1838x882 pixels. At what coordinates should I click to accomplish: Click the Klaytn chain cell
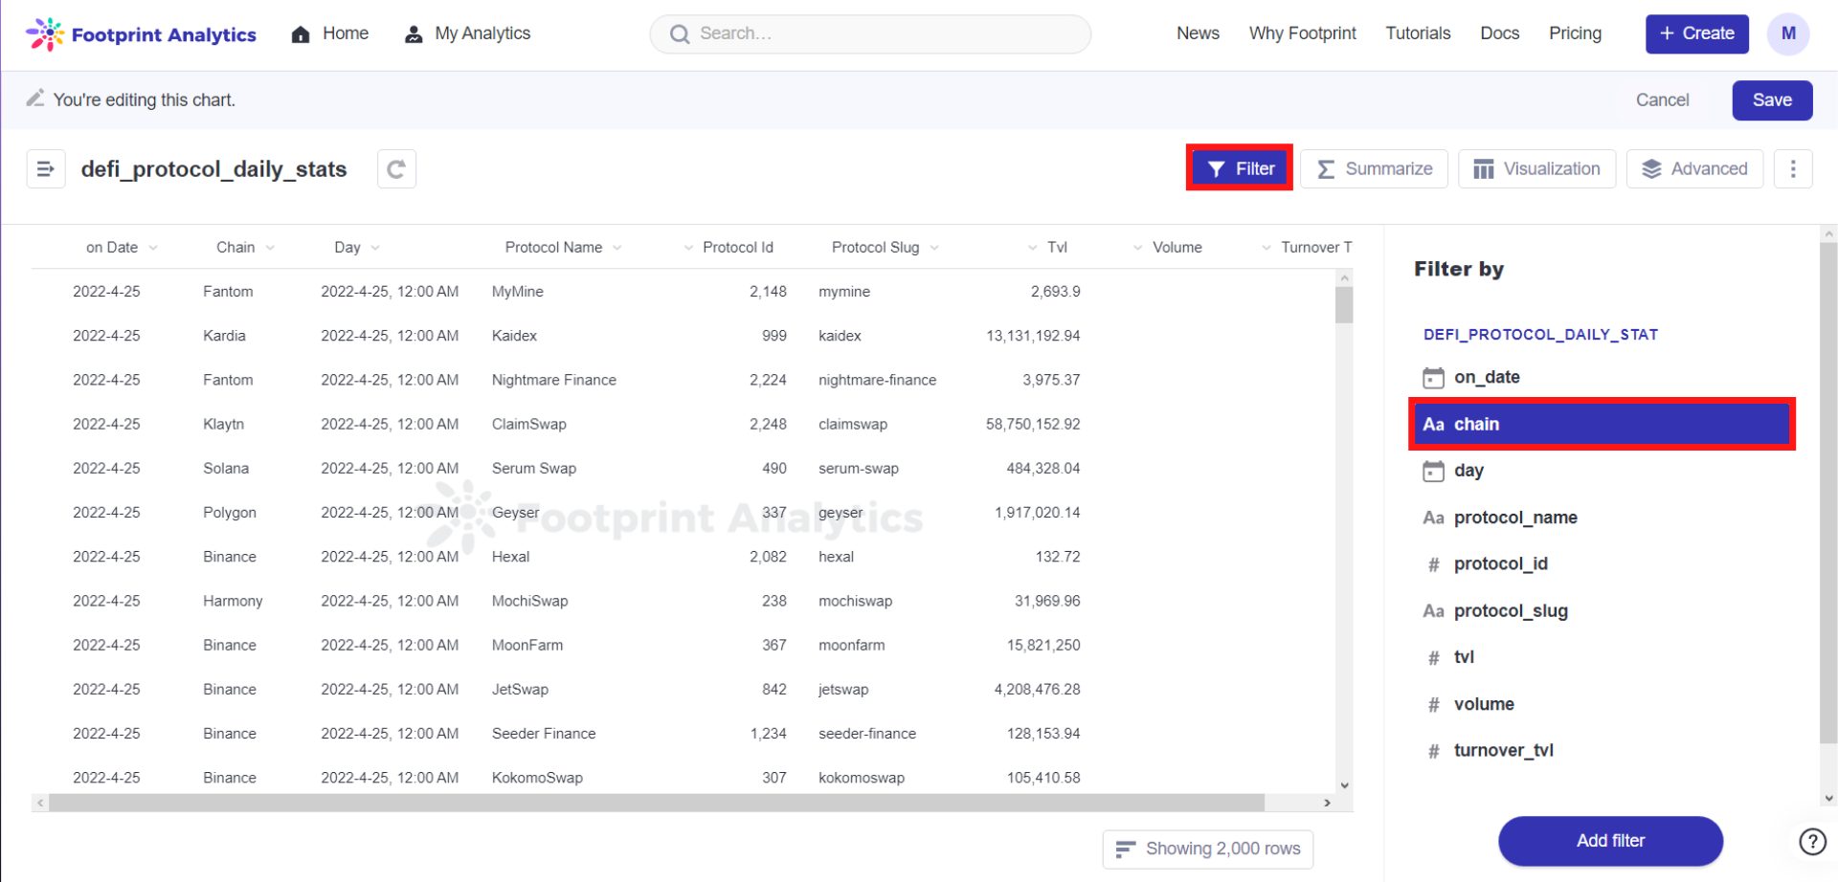click(x=223, y=425)
